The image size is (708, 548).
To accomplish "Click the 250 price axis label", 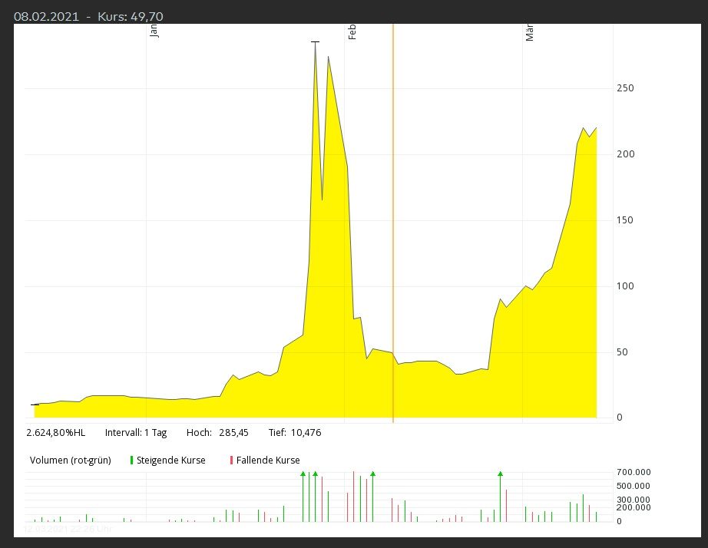I will (625, 88).
